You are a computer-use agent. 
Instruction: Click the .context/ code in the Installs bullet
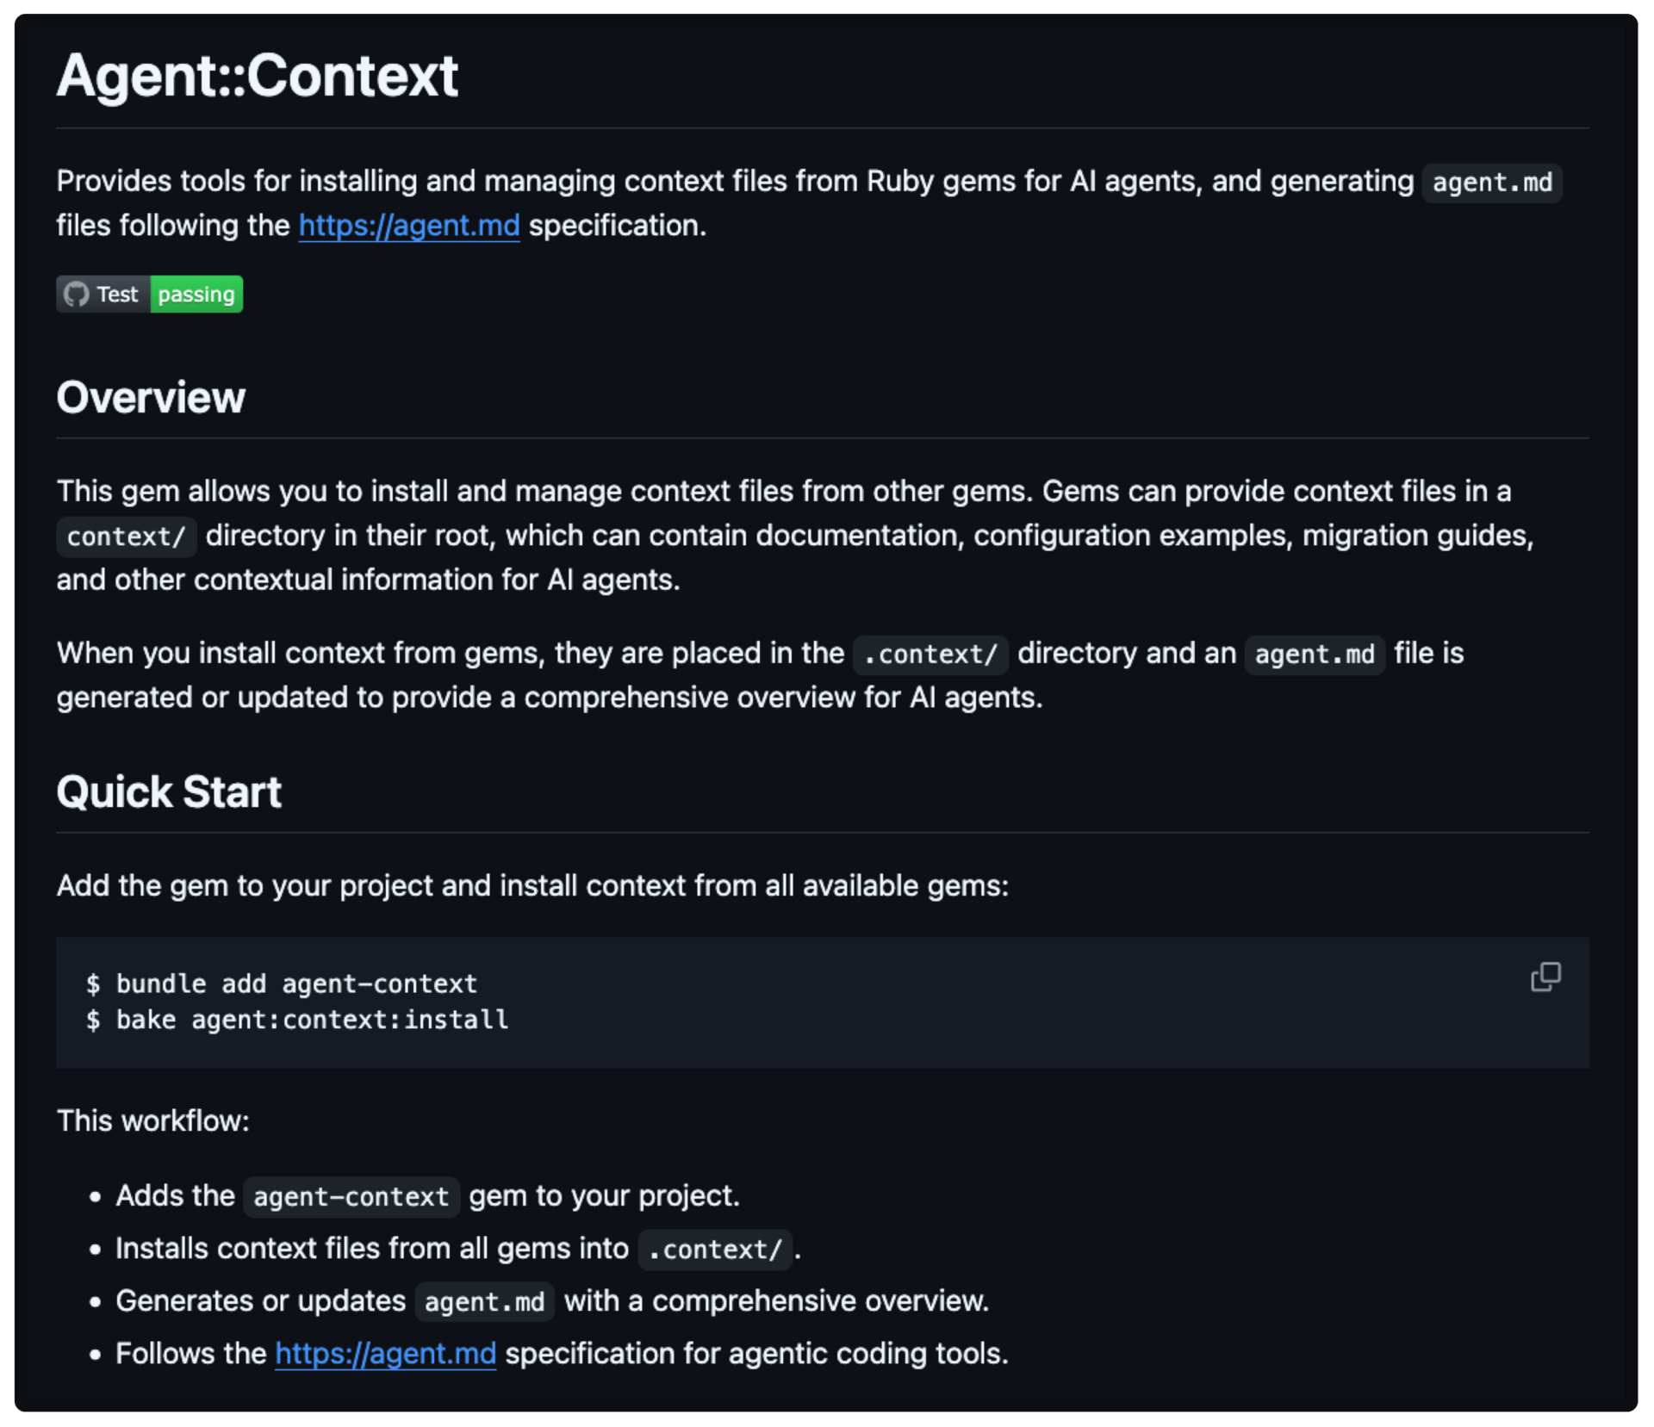tap(715, 1250)
